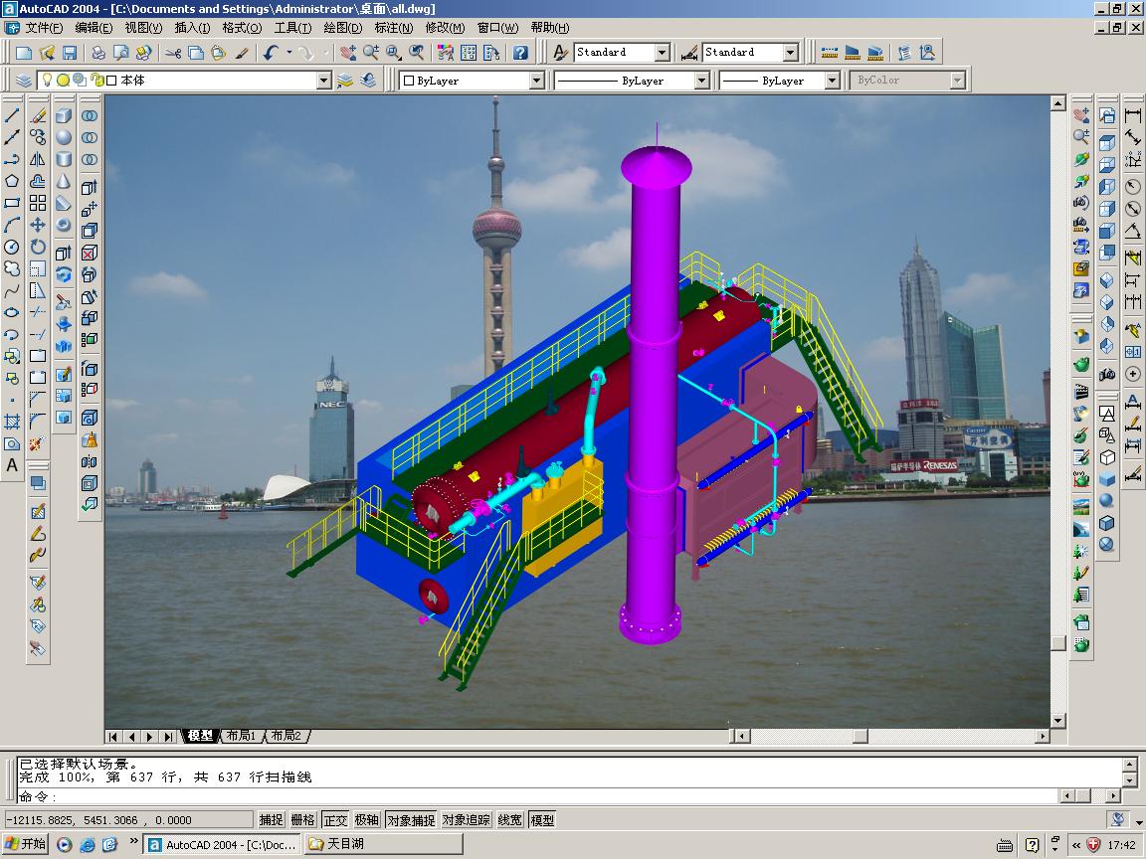
Task: Toggle 模型 model space button
Action: (542, 820)
